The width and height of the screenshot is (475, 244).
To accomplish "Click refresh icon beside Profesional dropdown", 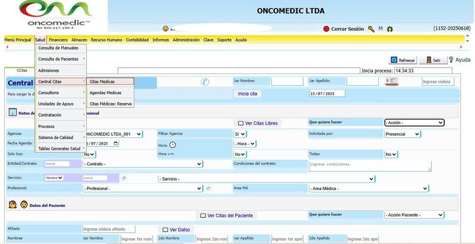I will [208, 188].
